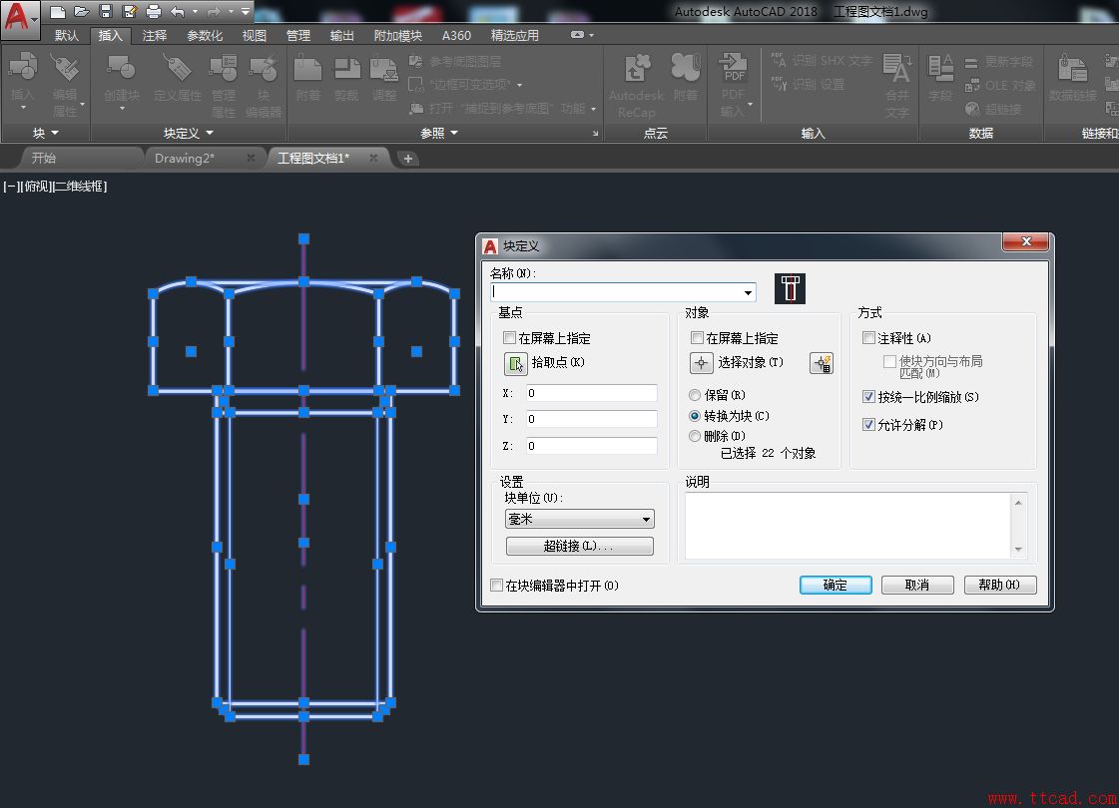The image size is (1119, 808).
Task: Select the Convert to block (转换为块) radio
Action: (x=695, y=416)
